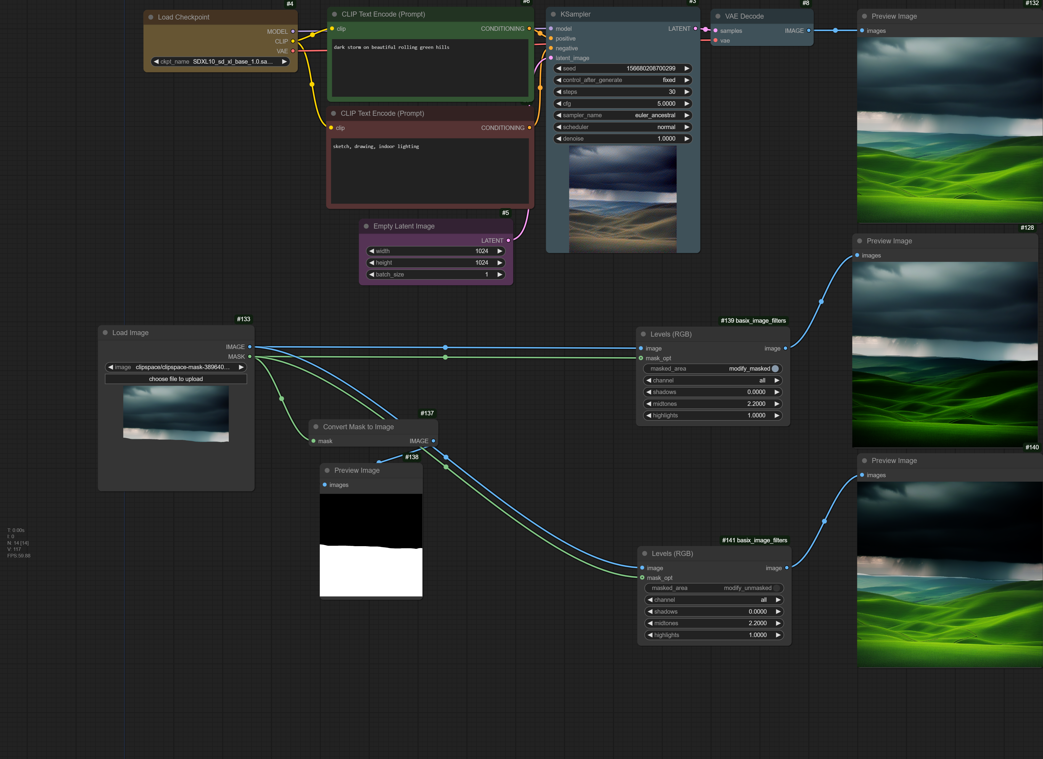Decrease the height value in Empty Latent Image

372,263
